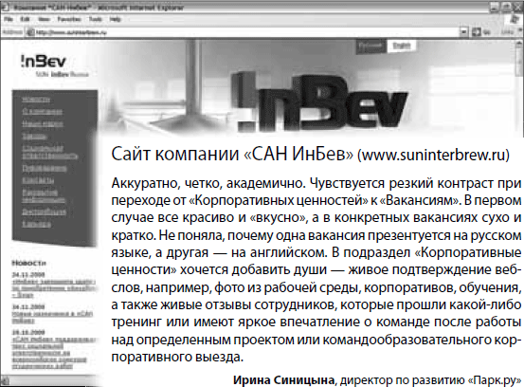Open the Favorites menu
The image size is (524, 387).
coord(69,19)
